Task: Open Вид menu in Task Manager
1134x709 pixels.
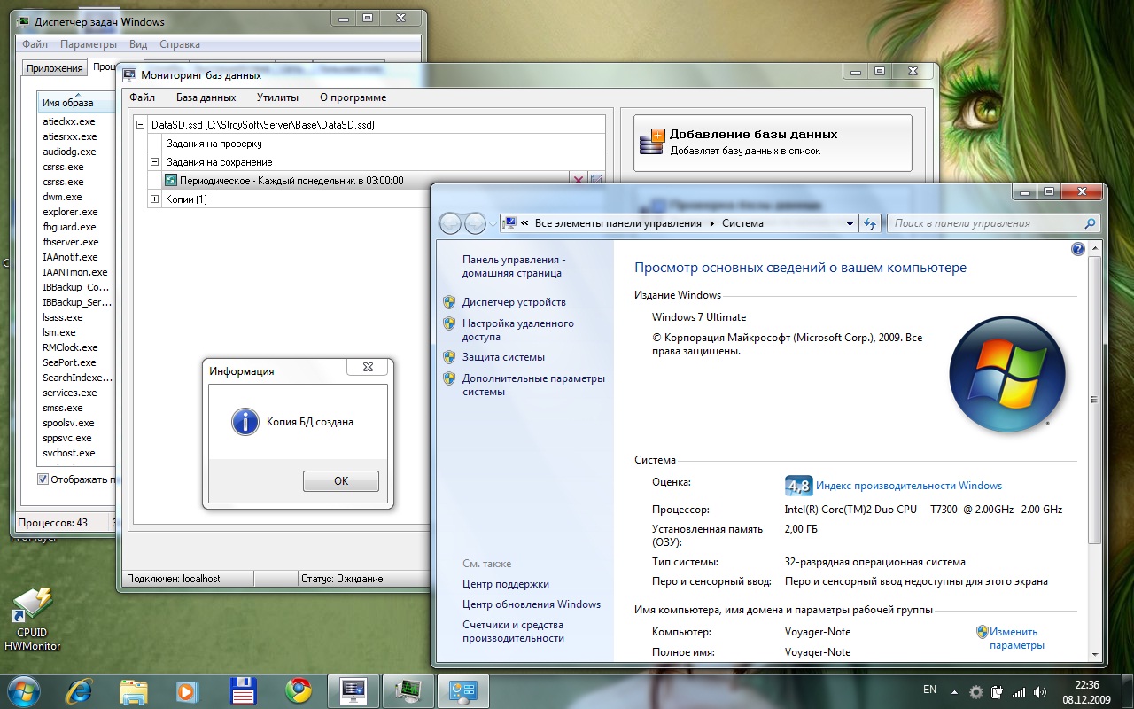Action: coord(138,44)
